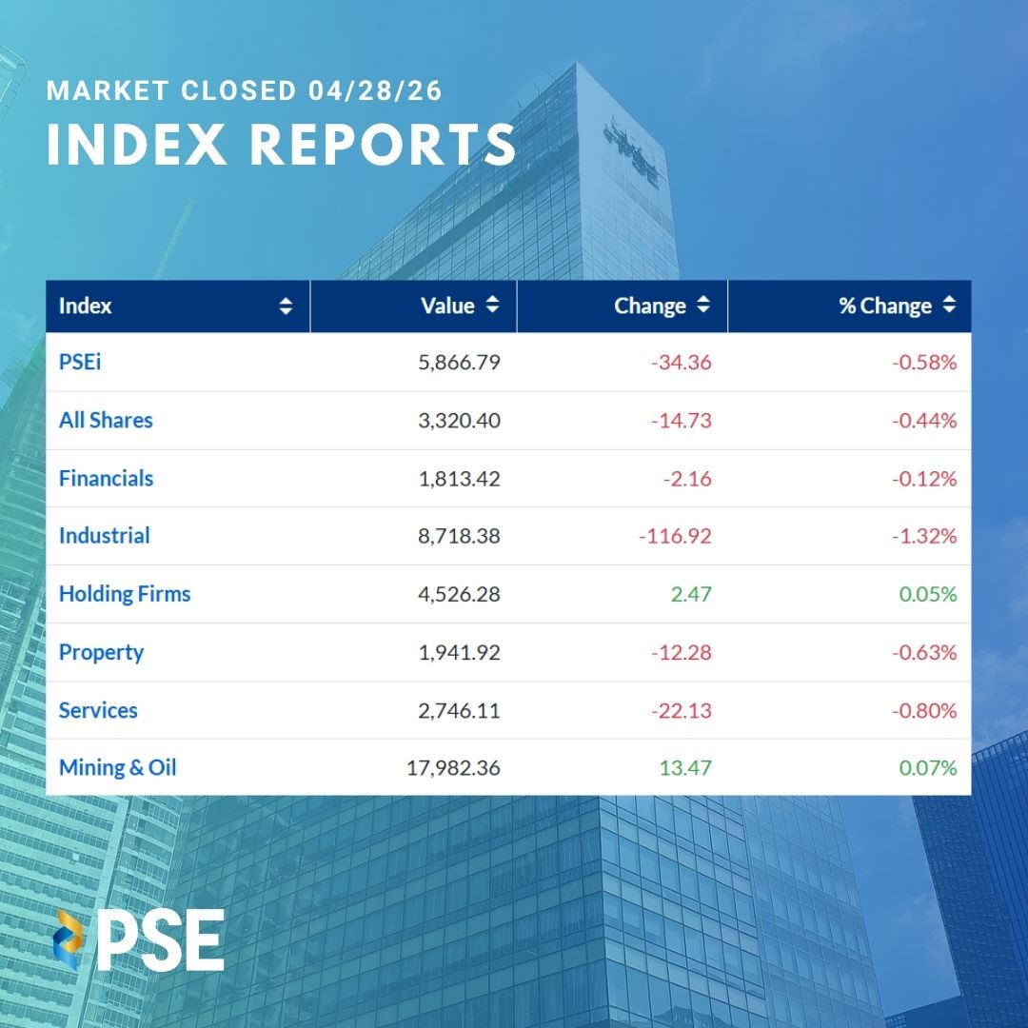Image resolution: width=1028 pixels, height=1028 pixels.
Task: Click the sort arrows beside % Change
Action: pyautogui.click(x=948, y=306)
